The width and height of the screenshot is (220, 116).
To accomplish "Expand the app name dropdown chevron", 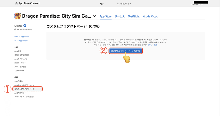I will 95,16.
